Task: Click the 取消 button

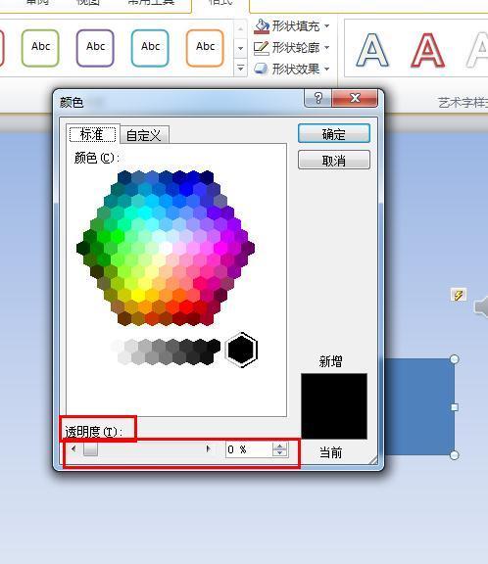Action: (334, 160)
